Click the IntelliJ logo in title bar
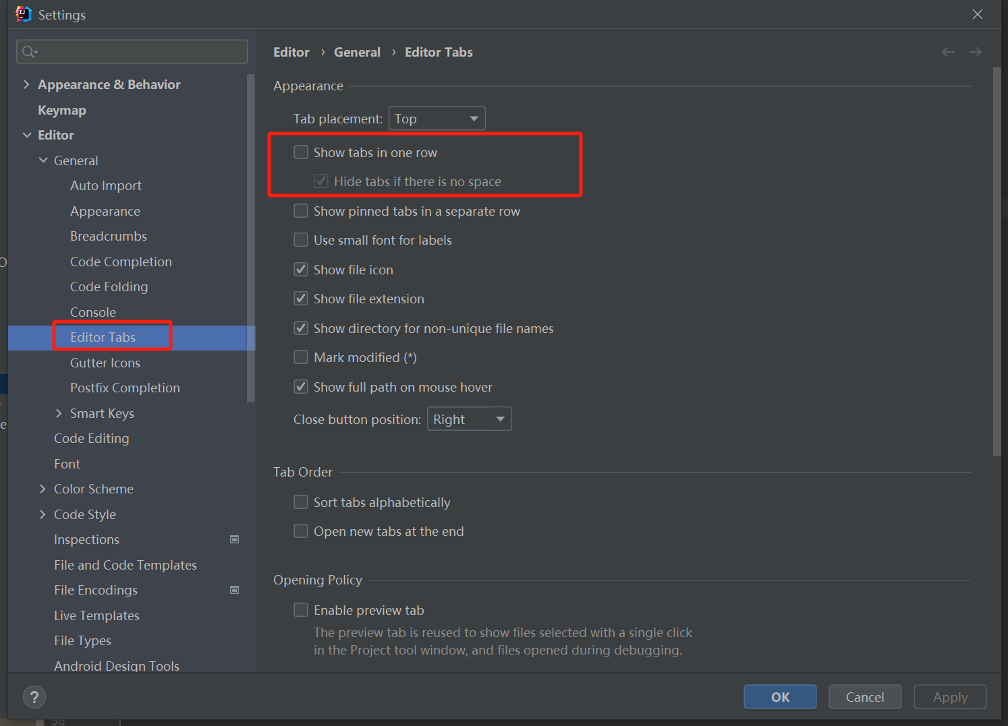This screenshot has height=726, width=1008. pos(24,14)
